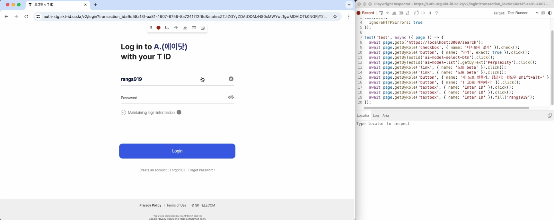Click code line with 'T ID로 계속하기' button

445,83
